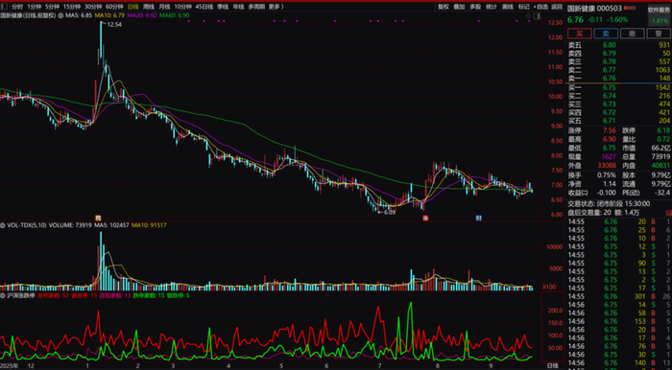Expand the 更多 periods dropdown
The image size is (672, 370).
pos(276,7)
